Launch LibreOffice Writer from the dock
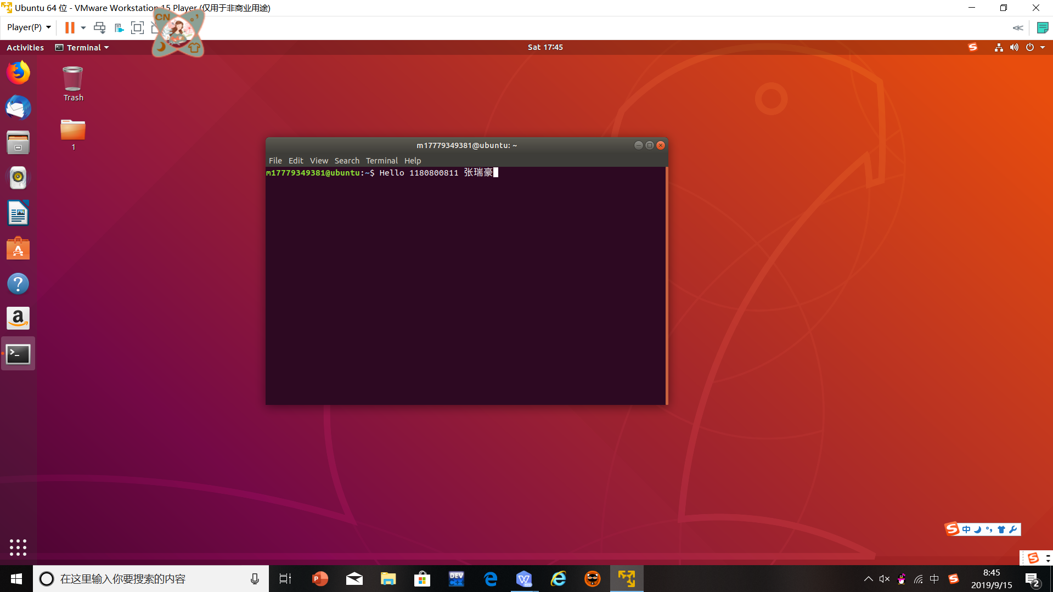The height and width of the screenshot is (592, 1053). [18, 213]
